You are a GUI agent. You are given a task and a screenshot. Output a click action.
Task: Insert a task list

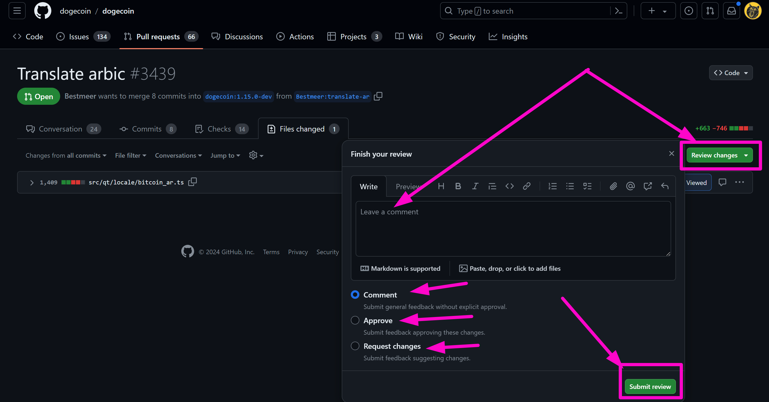[587, 186]
